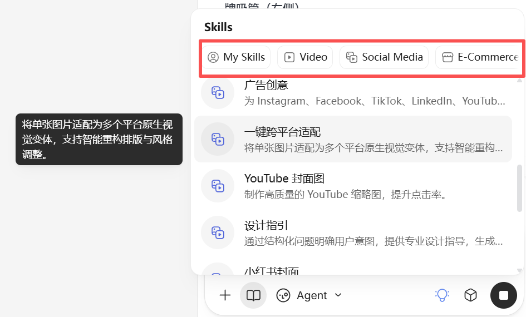
Task: Click the scroll down arrow of skills list
Action: click(x=520, y=270)
